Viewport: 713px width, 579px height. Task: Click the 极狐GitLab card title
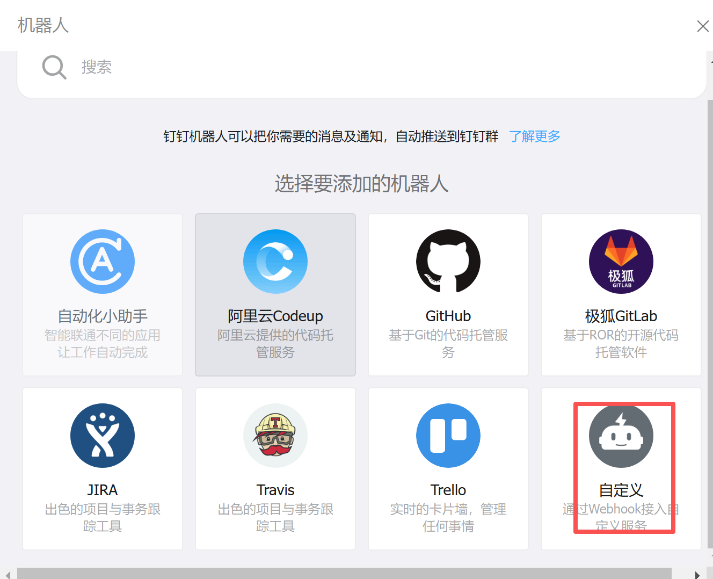coord(621,316)
